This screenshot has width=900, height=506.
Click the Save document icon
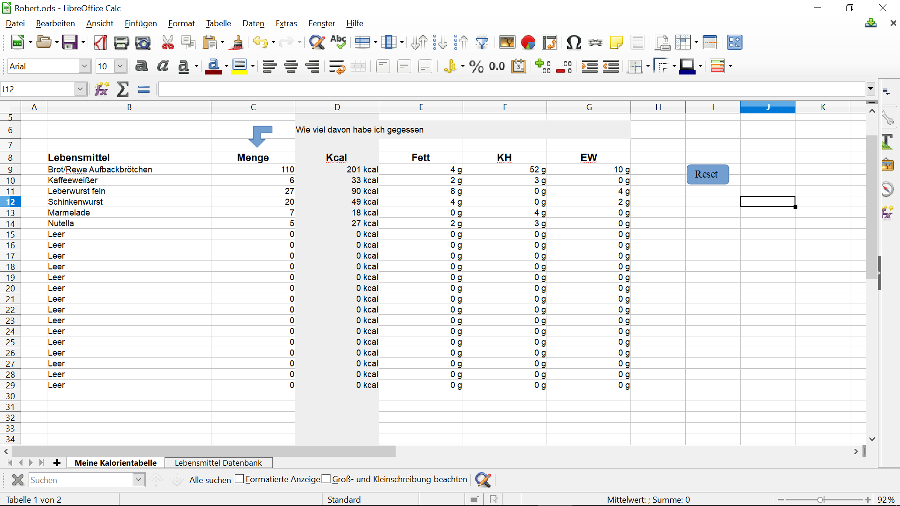click(x=70, y=43)
